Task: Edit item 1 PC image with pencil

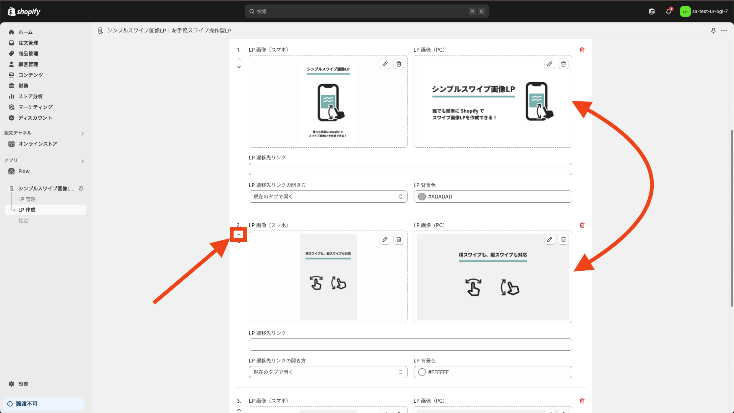Action: click(x=550, y=64)
